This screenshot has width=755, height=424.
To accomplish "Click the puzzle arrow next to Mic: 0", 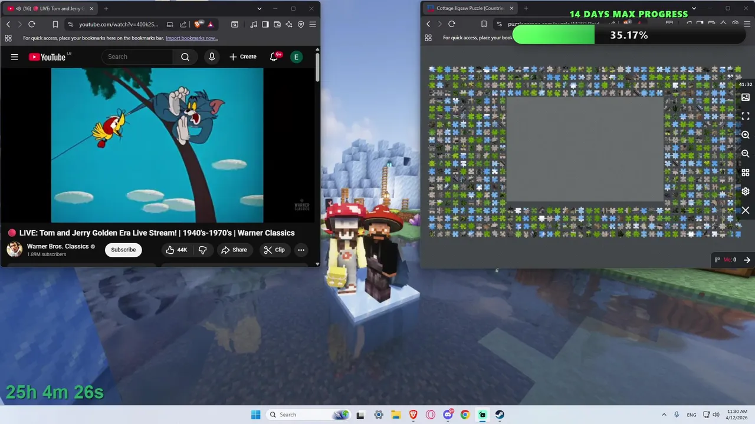I will (x=747, y=260).
